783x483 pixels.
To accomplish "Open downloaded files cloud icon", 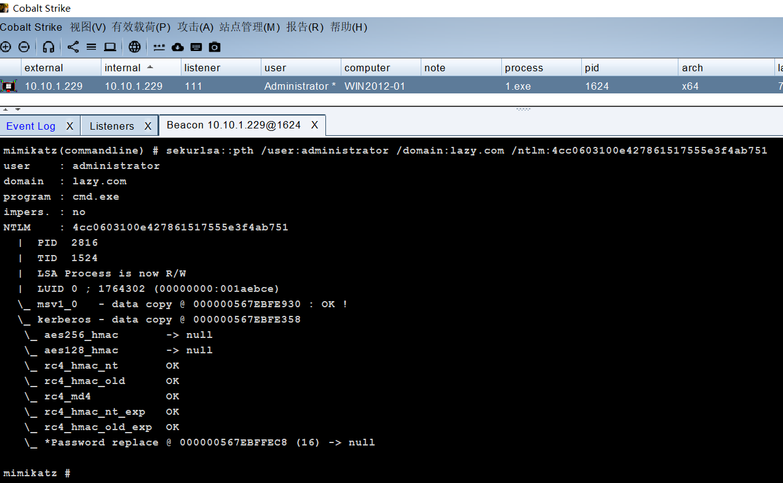I will tap(178, 47).
